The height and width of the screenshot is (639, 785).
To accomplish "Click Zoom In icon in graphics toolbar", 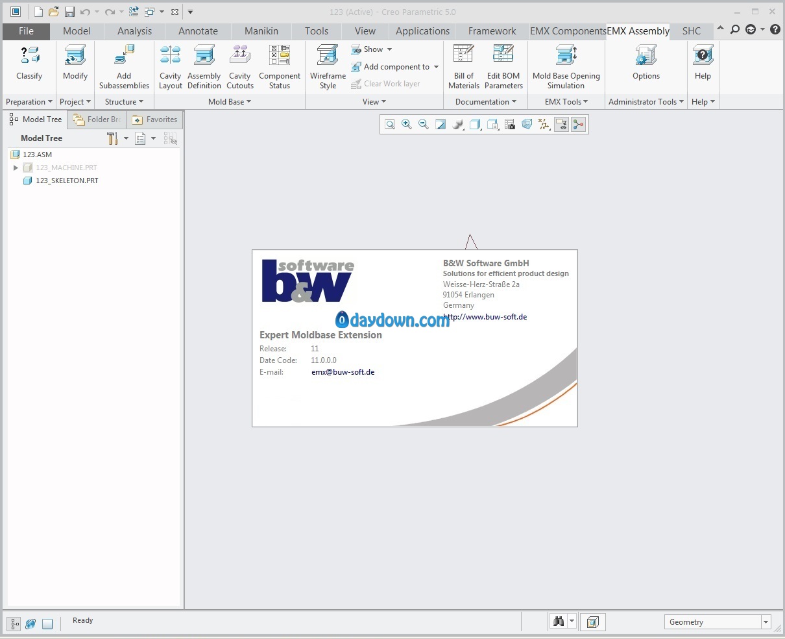I will 407,124.
